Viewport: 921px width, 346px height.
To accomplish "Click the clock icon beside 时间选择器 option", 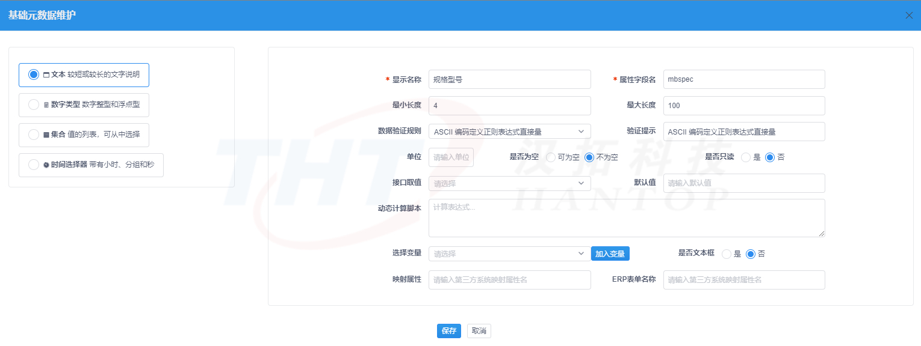I will 47,165.
